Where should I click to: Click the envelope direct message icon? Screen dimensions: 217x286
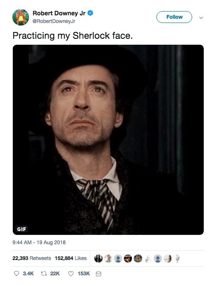tap(99, 274)
